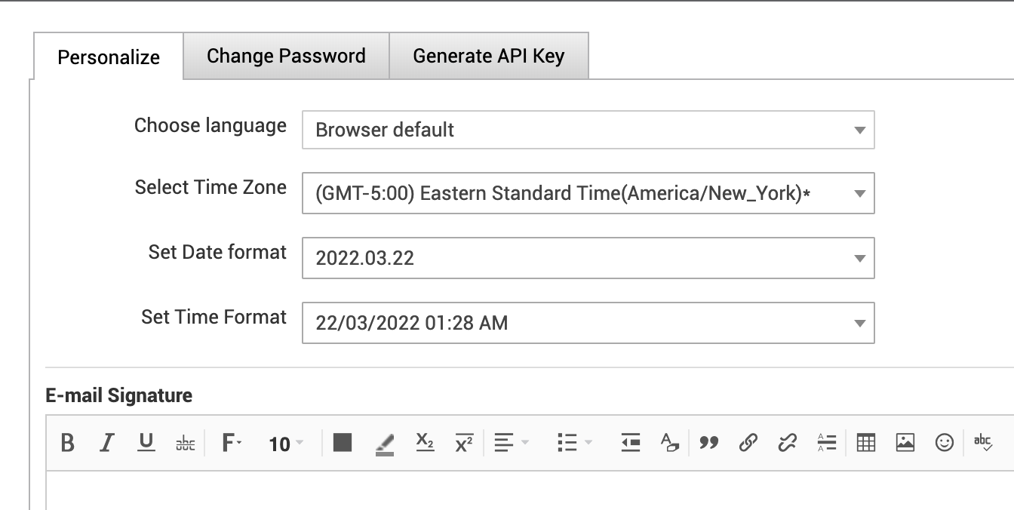This screenshot has height=510, width=1014.
Task: Underline the signature text
Action: click(x=146, y=443)
